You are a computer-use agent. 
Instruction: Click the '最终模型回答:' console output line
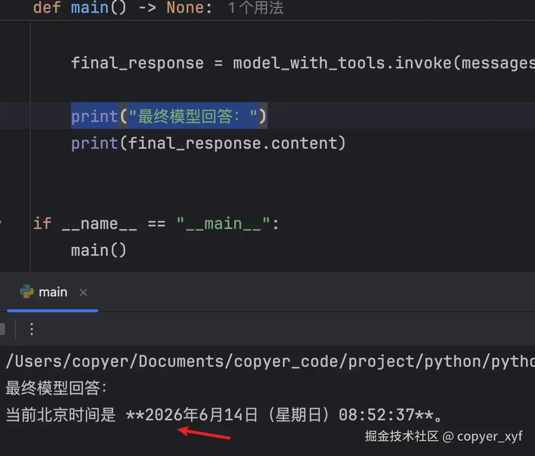[x=56, y=388]
